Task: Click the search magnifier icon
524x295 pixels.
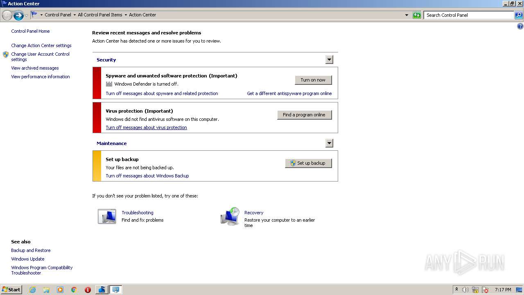Action: pyautogui.click(x=519, y=15)
